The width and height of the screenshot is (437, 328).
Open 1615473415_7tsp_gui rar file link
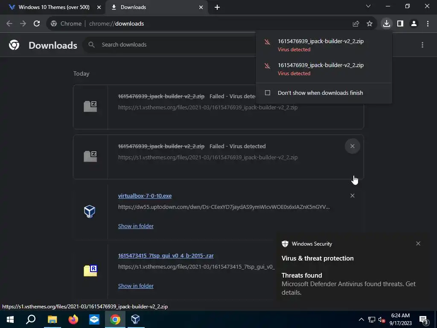pyautogui.click(x=166, y=256)
